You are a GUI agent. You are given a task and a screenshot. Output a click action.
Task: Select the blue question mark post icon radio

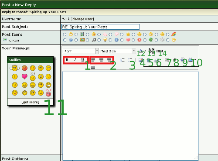click(x=65, y=40)
